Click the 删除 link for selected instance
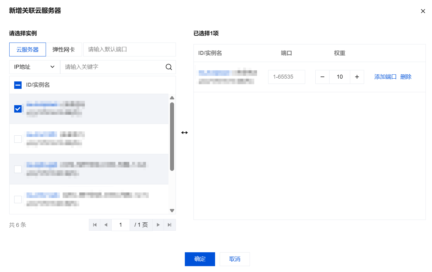The image size is (432, 272). pos(406,77)
